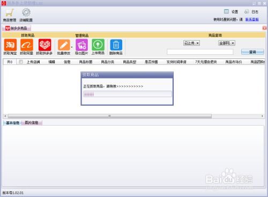Screen dimensions: 268x197
Task: Switch to the 基本信息 tab
Action: [12, 123]
